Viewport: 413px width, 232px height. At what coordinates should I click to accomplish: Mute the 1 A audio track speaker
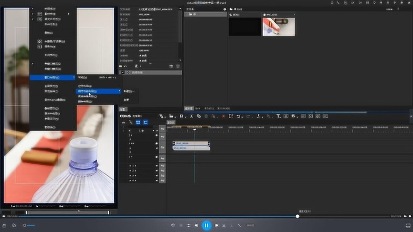(157, 166)
